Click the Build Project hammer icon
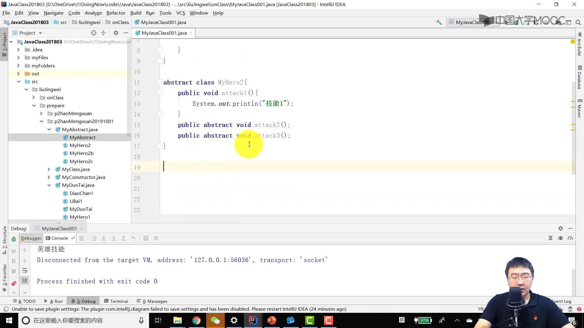 coord(439,22)
